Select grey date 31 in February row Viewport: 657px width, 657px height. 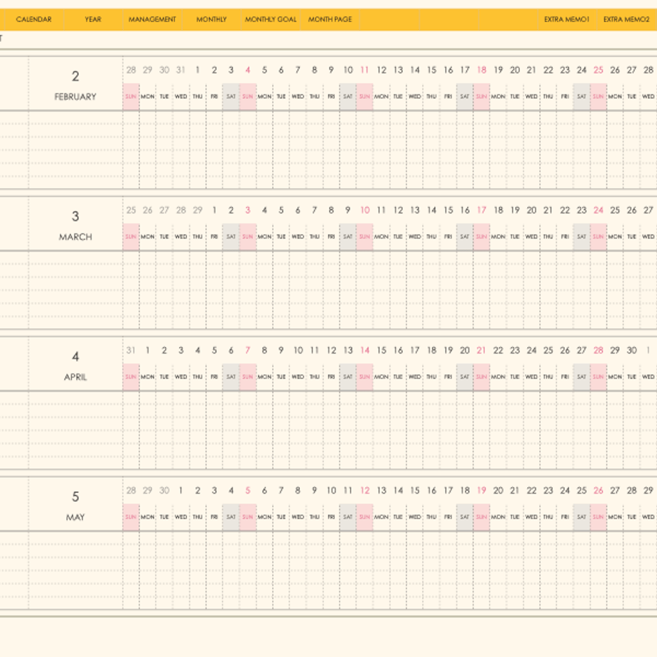(x=181, y=70)
